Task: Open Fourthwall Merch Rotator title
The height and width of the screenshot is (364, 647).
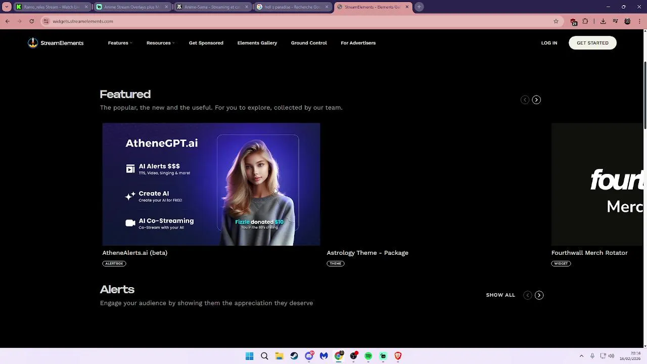Action: point(589,253)
